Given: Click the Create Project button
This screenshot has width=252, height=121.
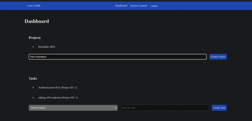Looking at the screenshot, I should pyautogui.click(x=218, y=57).
